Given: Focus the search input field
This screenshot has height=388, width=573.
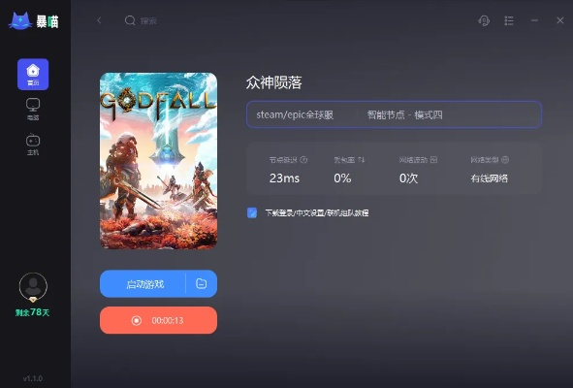Looking at the screenshot, I should [x=148, y=20].
